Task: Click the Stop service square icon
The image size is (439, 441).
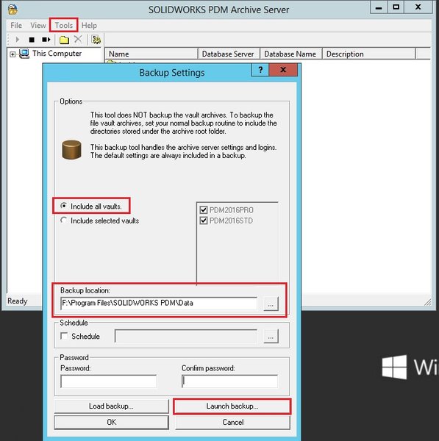Action: (32, 40)
